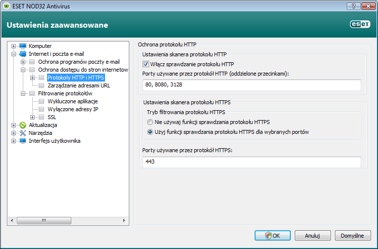The width and height of the screenshot is (378, 249).
Task: Click the tree scrollbar right arrow
Action: 124,220
